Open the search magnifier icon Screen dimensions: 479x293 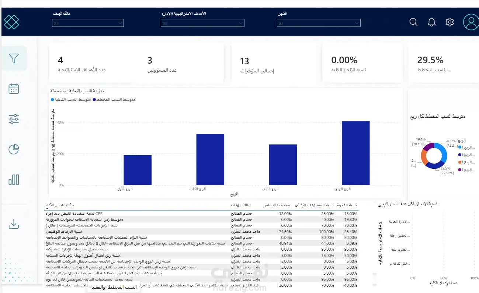413,22
